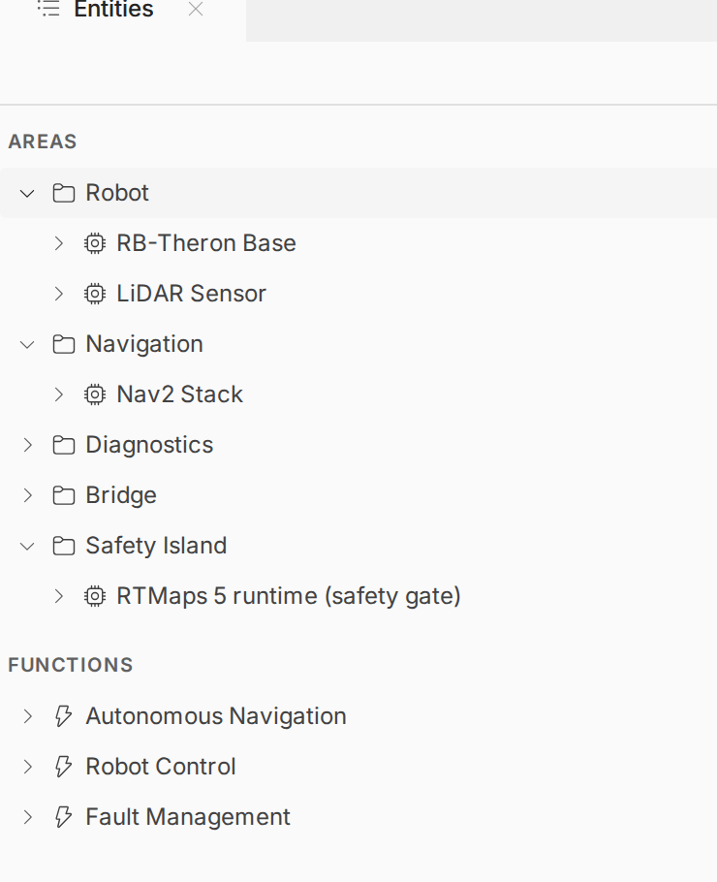Click the chip icon beside RTMaps 5 runtime

click(x=95, y=596)
